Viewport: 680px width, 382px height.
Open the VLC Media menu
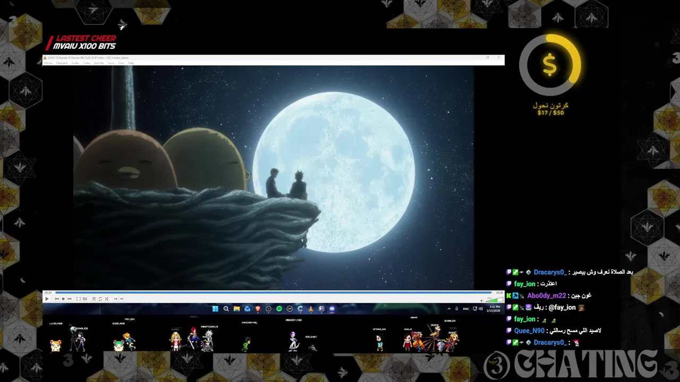[x=48, y=63]
